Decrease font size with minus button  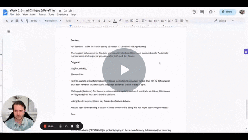(83, 21)
